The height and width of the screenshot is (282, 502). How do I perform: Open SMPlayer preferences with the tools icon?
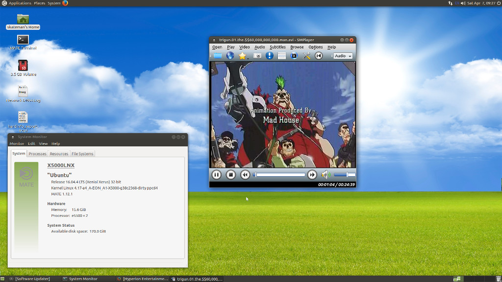307,56
